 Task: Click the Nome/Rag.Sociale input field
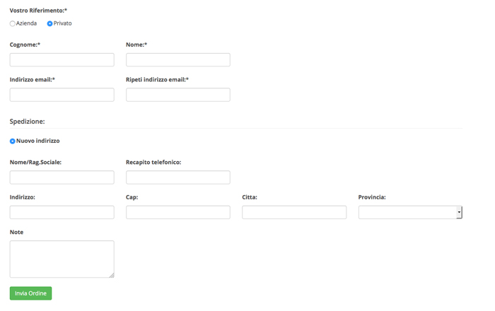(x=62, y=177)
